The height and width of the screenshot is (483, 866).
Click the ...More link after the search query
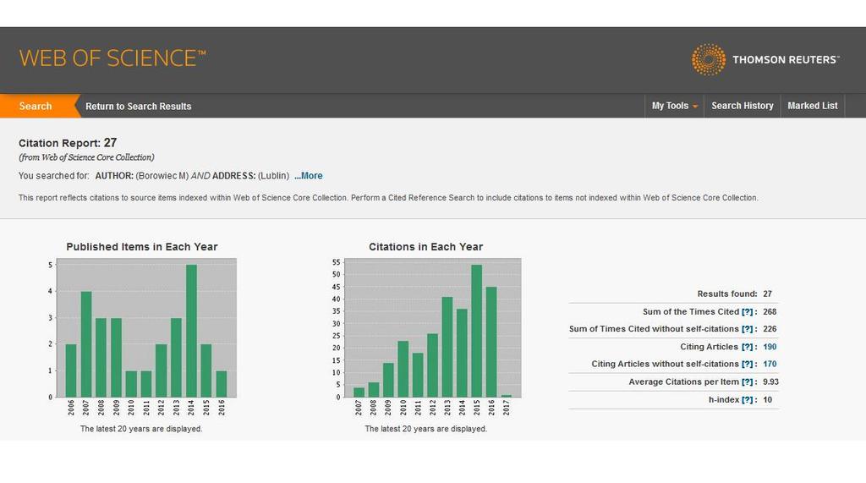(x=308, y=176)
